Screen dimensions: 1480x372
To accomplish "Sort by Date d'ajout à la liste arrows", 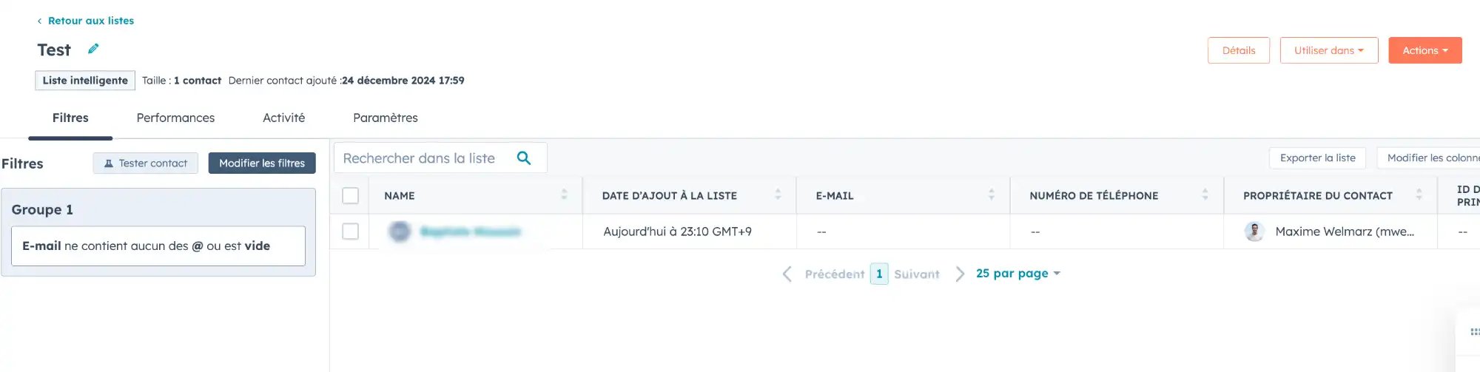I will click(778, 195).
